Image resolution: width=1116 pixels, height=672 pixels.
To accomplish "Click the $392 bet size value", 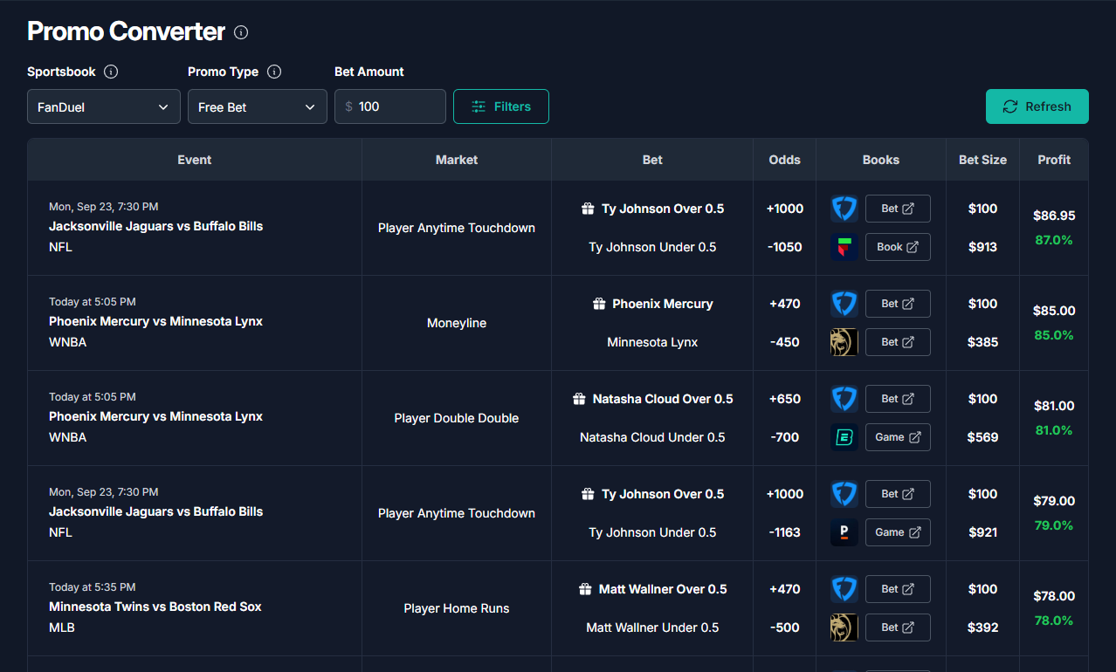I will pyautogui.click(x=983, y=627).
